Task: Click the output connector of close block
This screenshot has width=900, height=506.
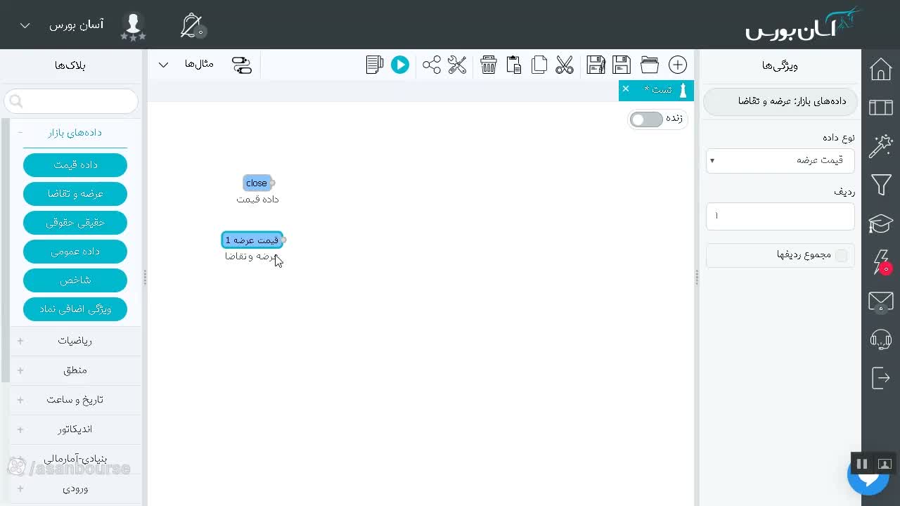Action: [272, 183]
